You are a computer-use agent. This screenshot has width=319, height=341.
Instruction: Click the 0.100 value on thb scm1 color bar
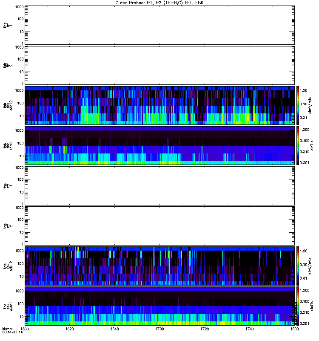click(305, 141)
